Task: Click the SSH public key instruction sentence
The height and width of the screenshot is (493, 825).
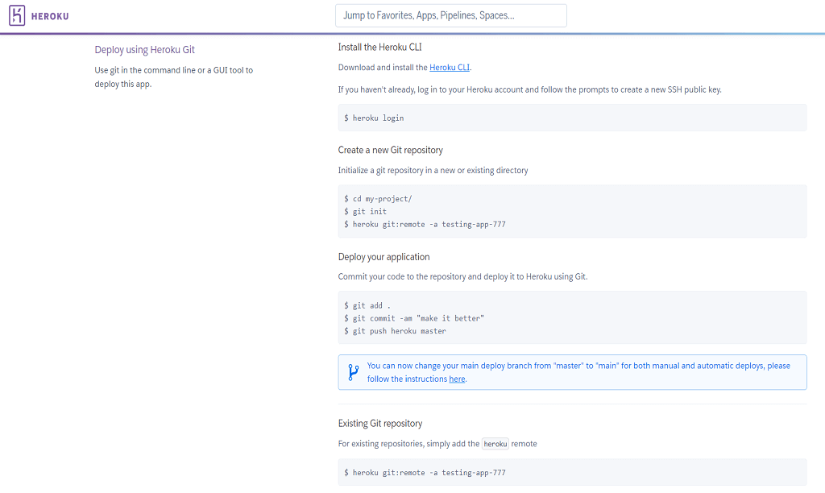Action: tap(530, 89)
